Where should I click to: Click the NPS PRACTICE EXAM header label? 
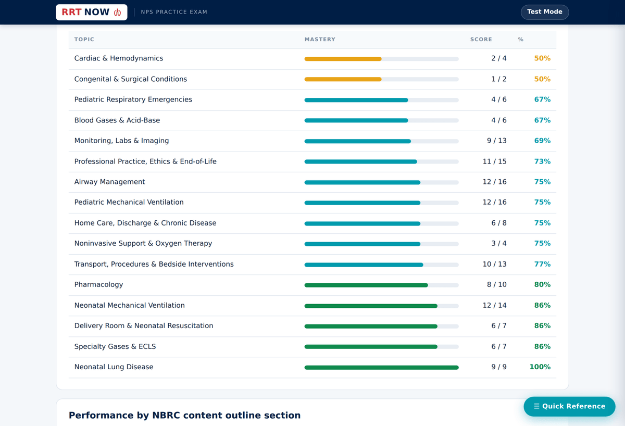pyautogui.click(x=174, y=12)
